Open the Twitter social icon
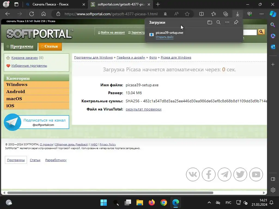This screenshot has width=279, height=209. click(240, 174)
